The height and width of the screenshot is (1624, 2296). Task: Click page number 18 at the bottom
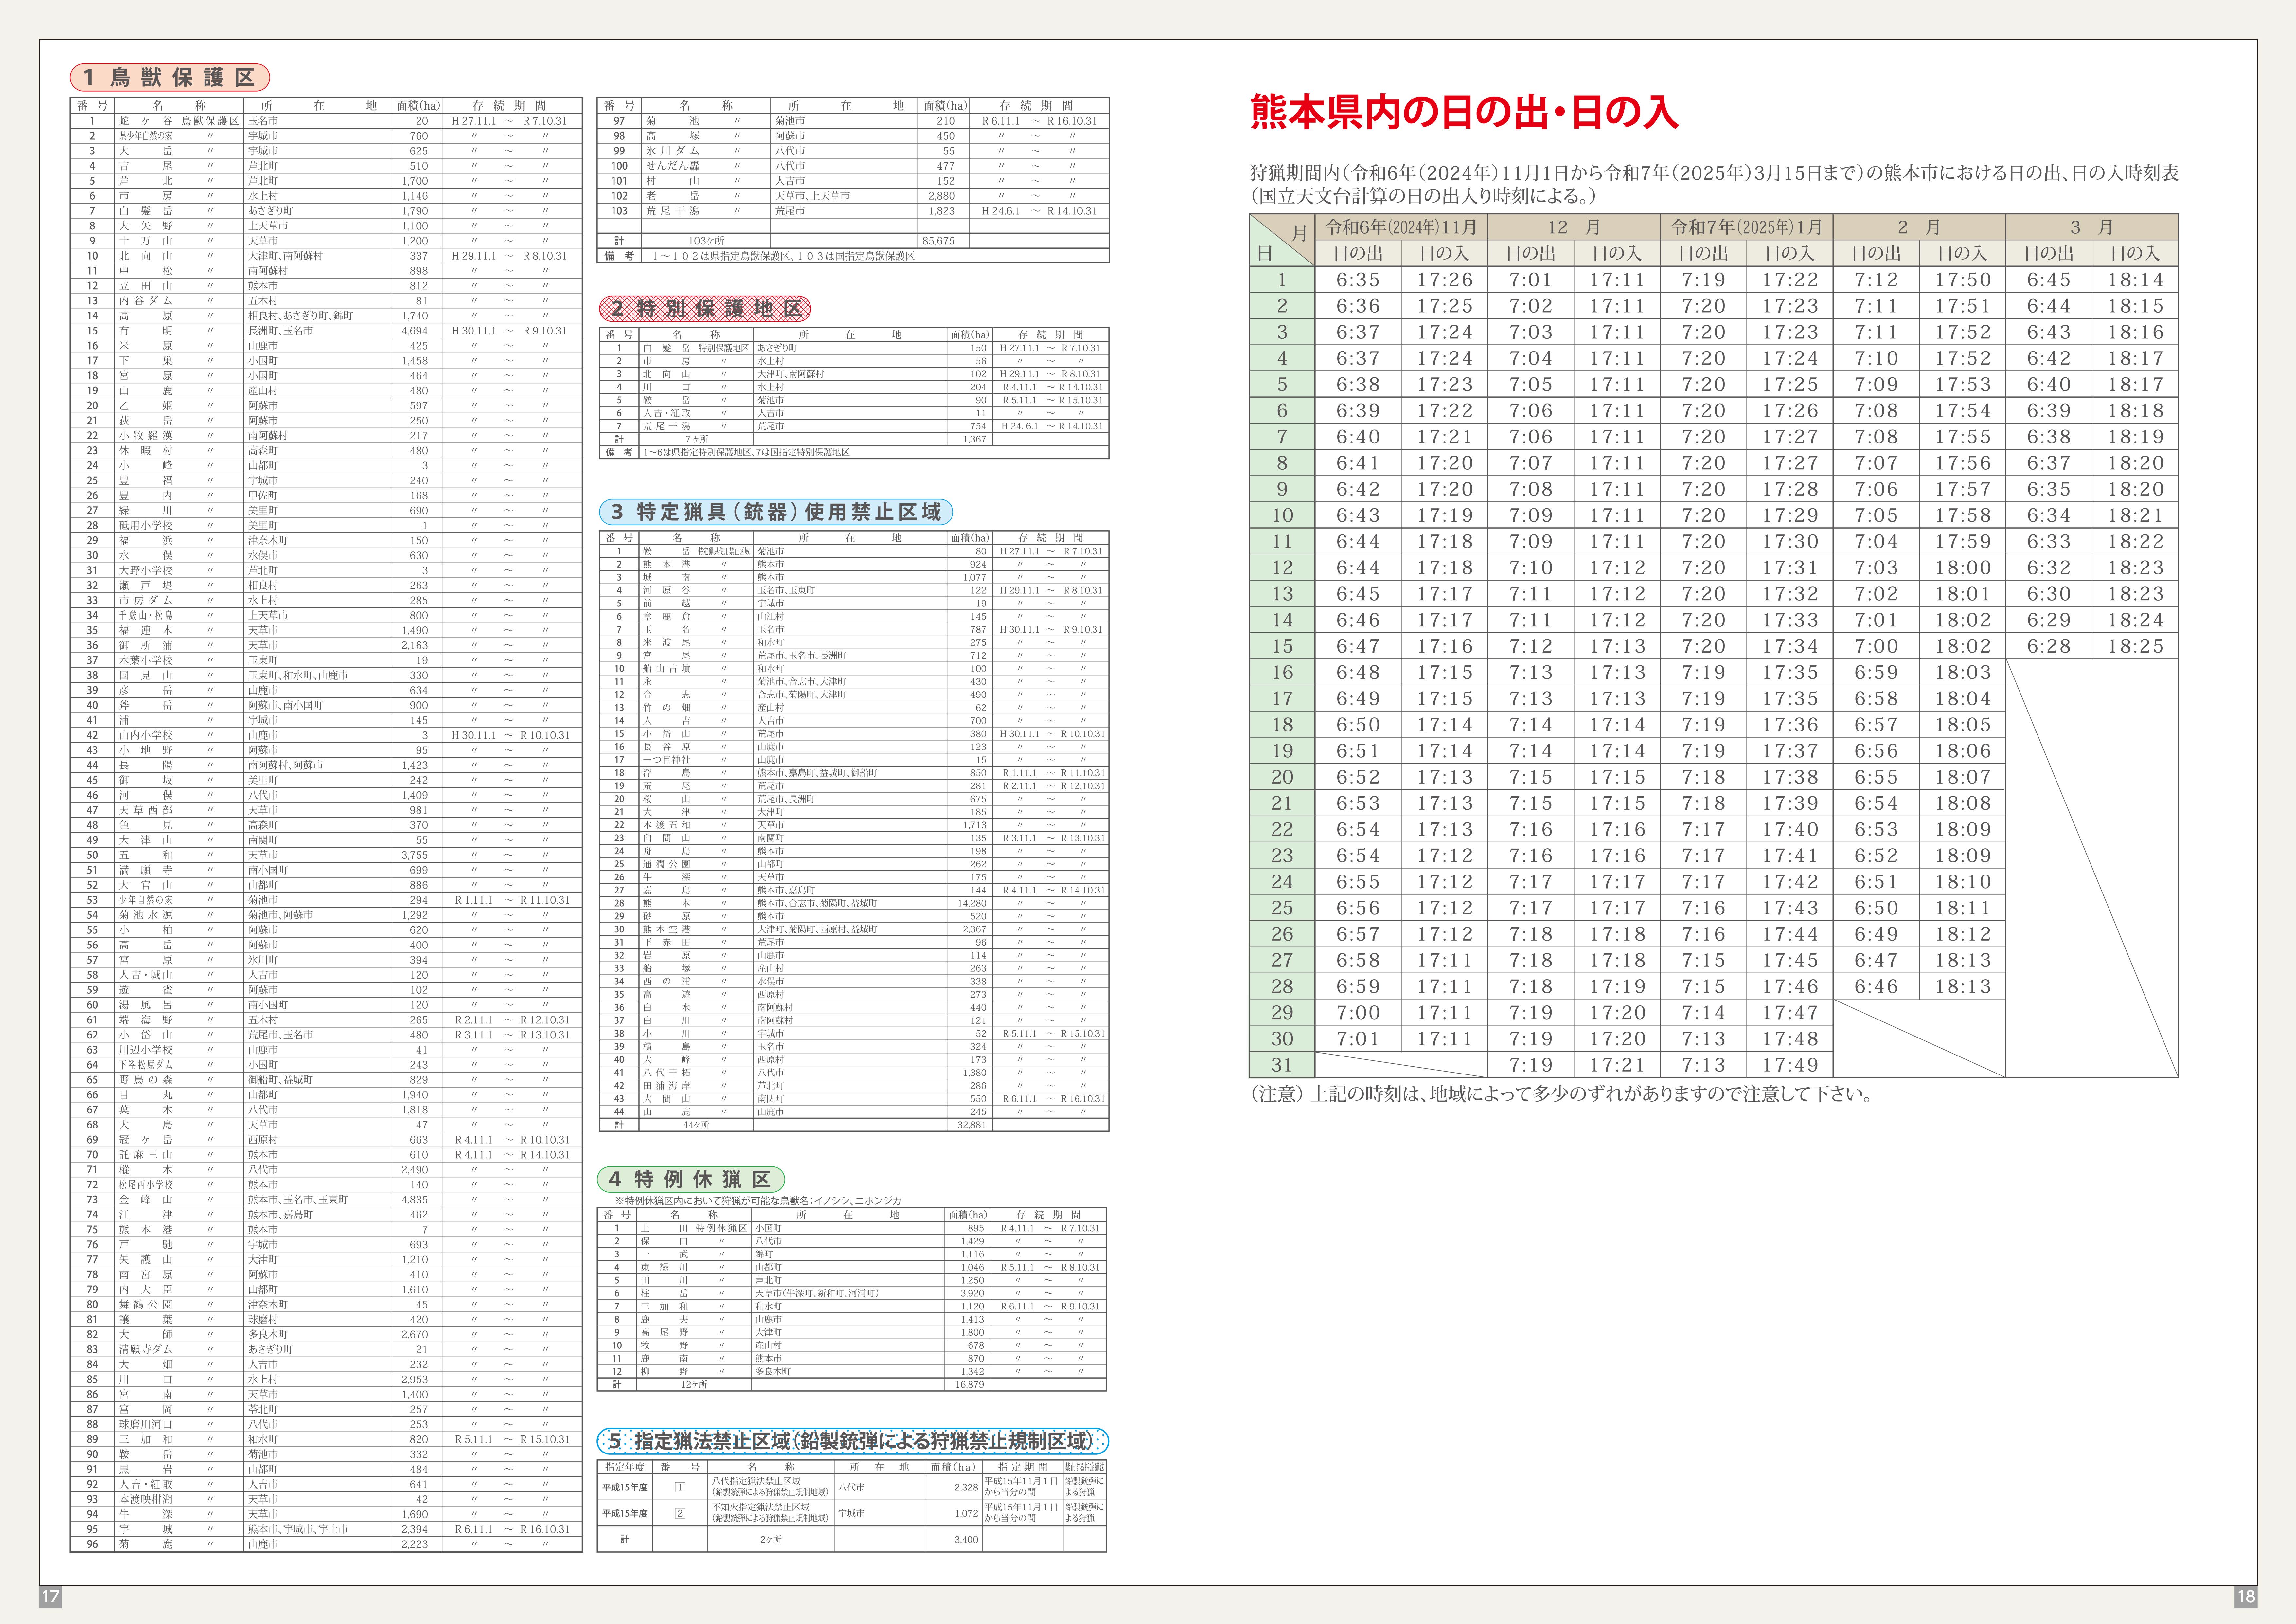pos(2246,1597)
